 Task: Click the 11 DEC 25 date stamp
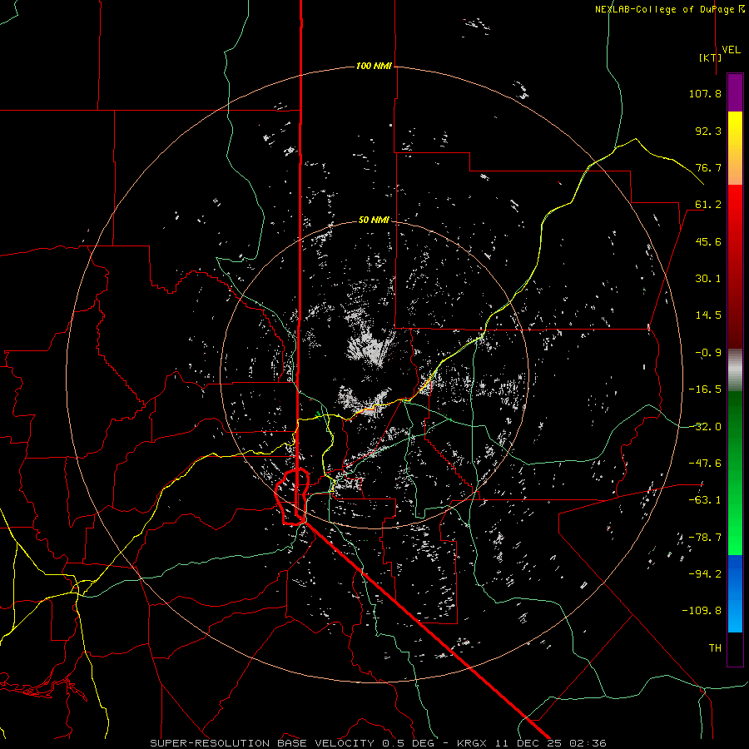coord(531,743)
